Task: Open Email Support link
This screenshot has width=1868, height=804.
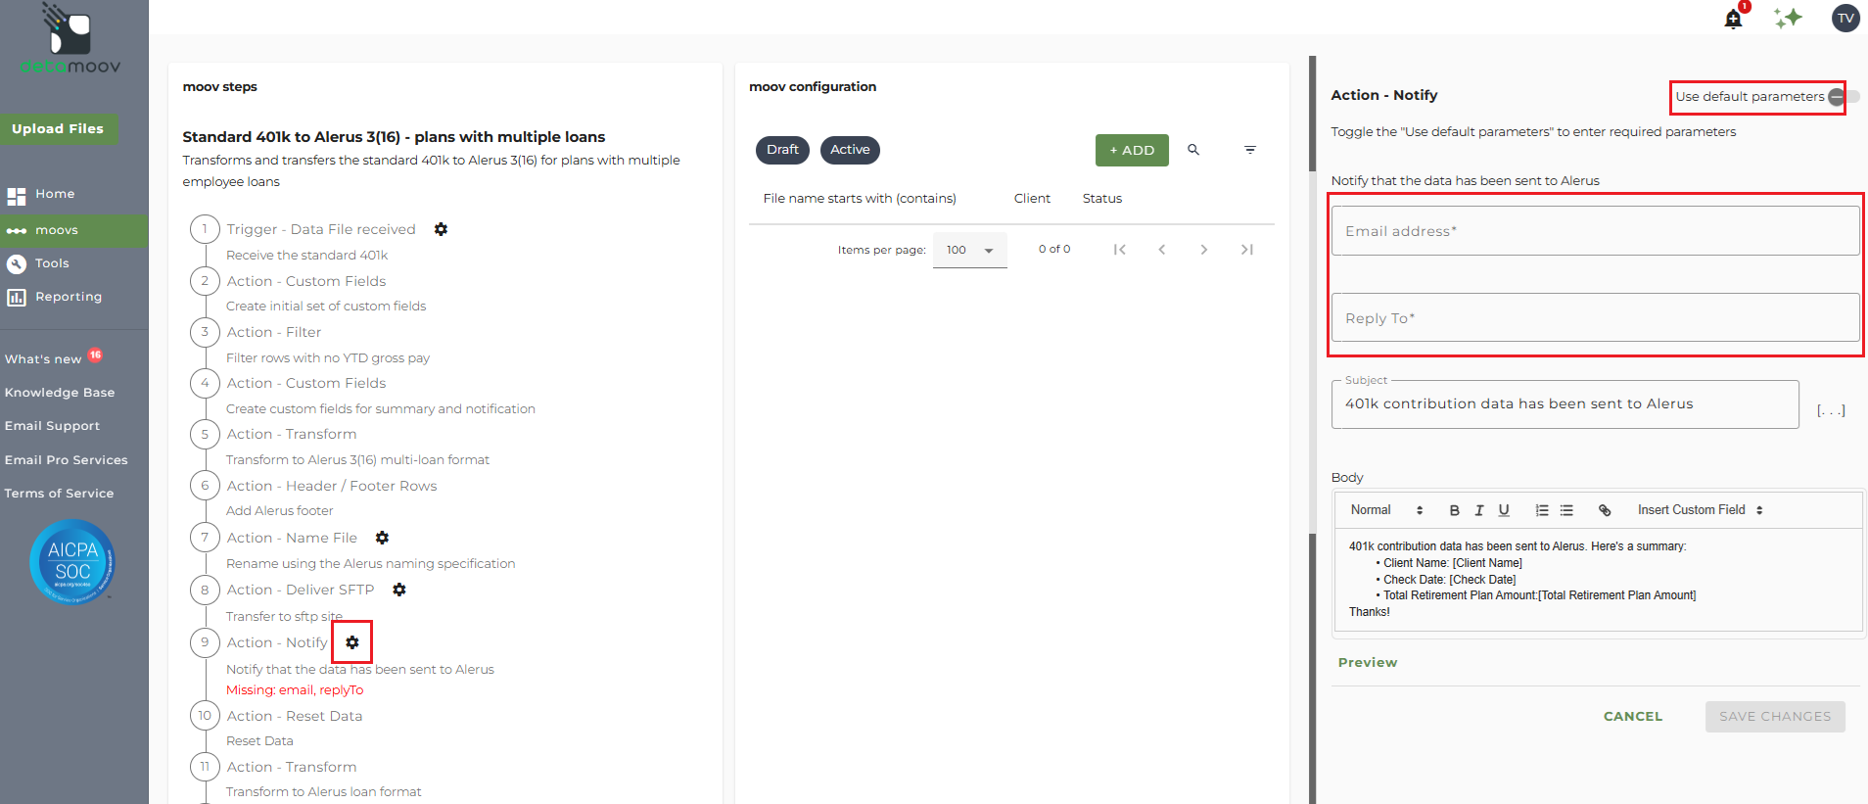Action: (52, 426)
